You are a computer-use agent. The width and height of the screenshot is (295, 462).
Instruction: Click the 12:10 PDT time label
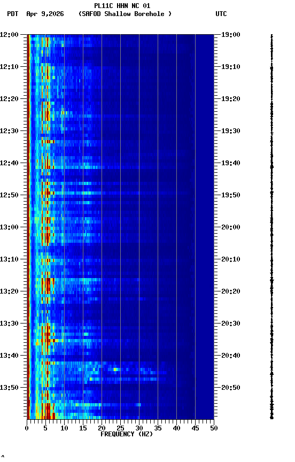(9, 67)
